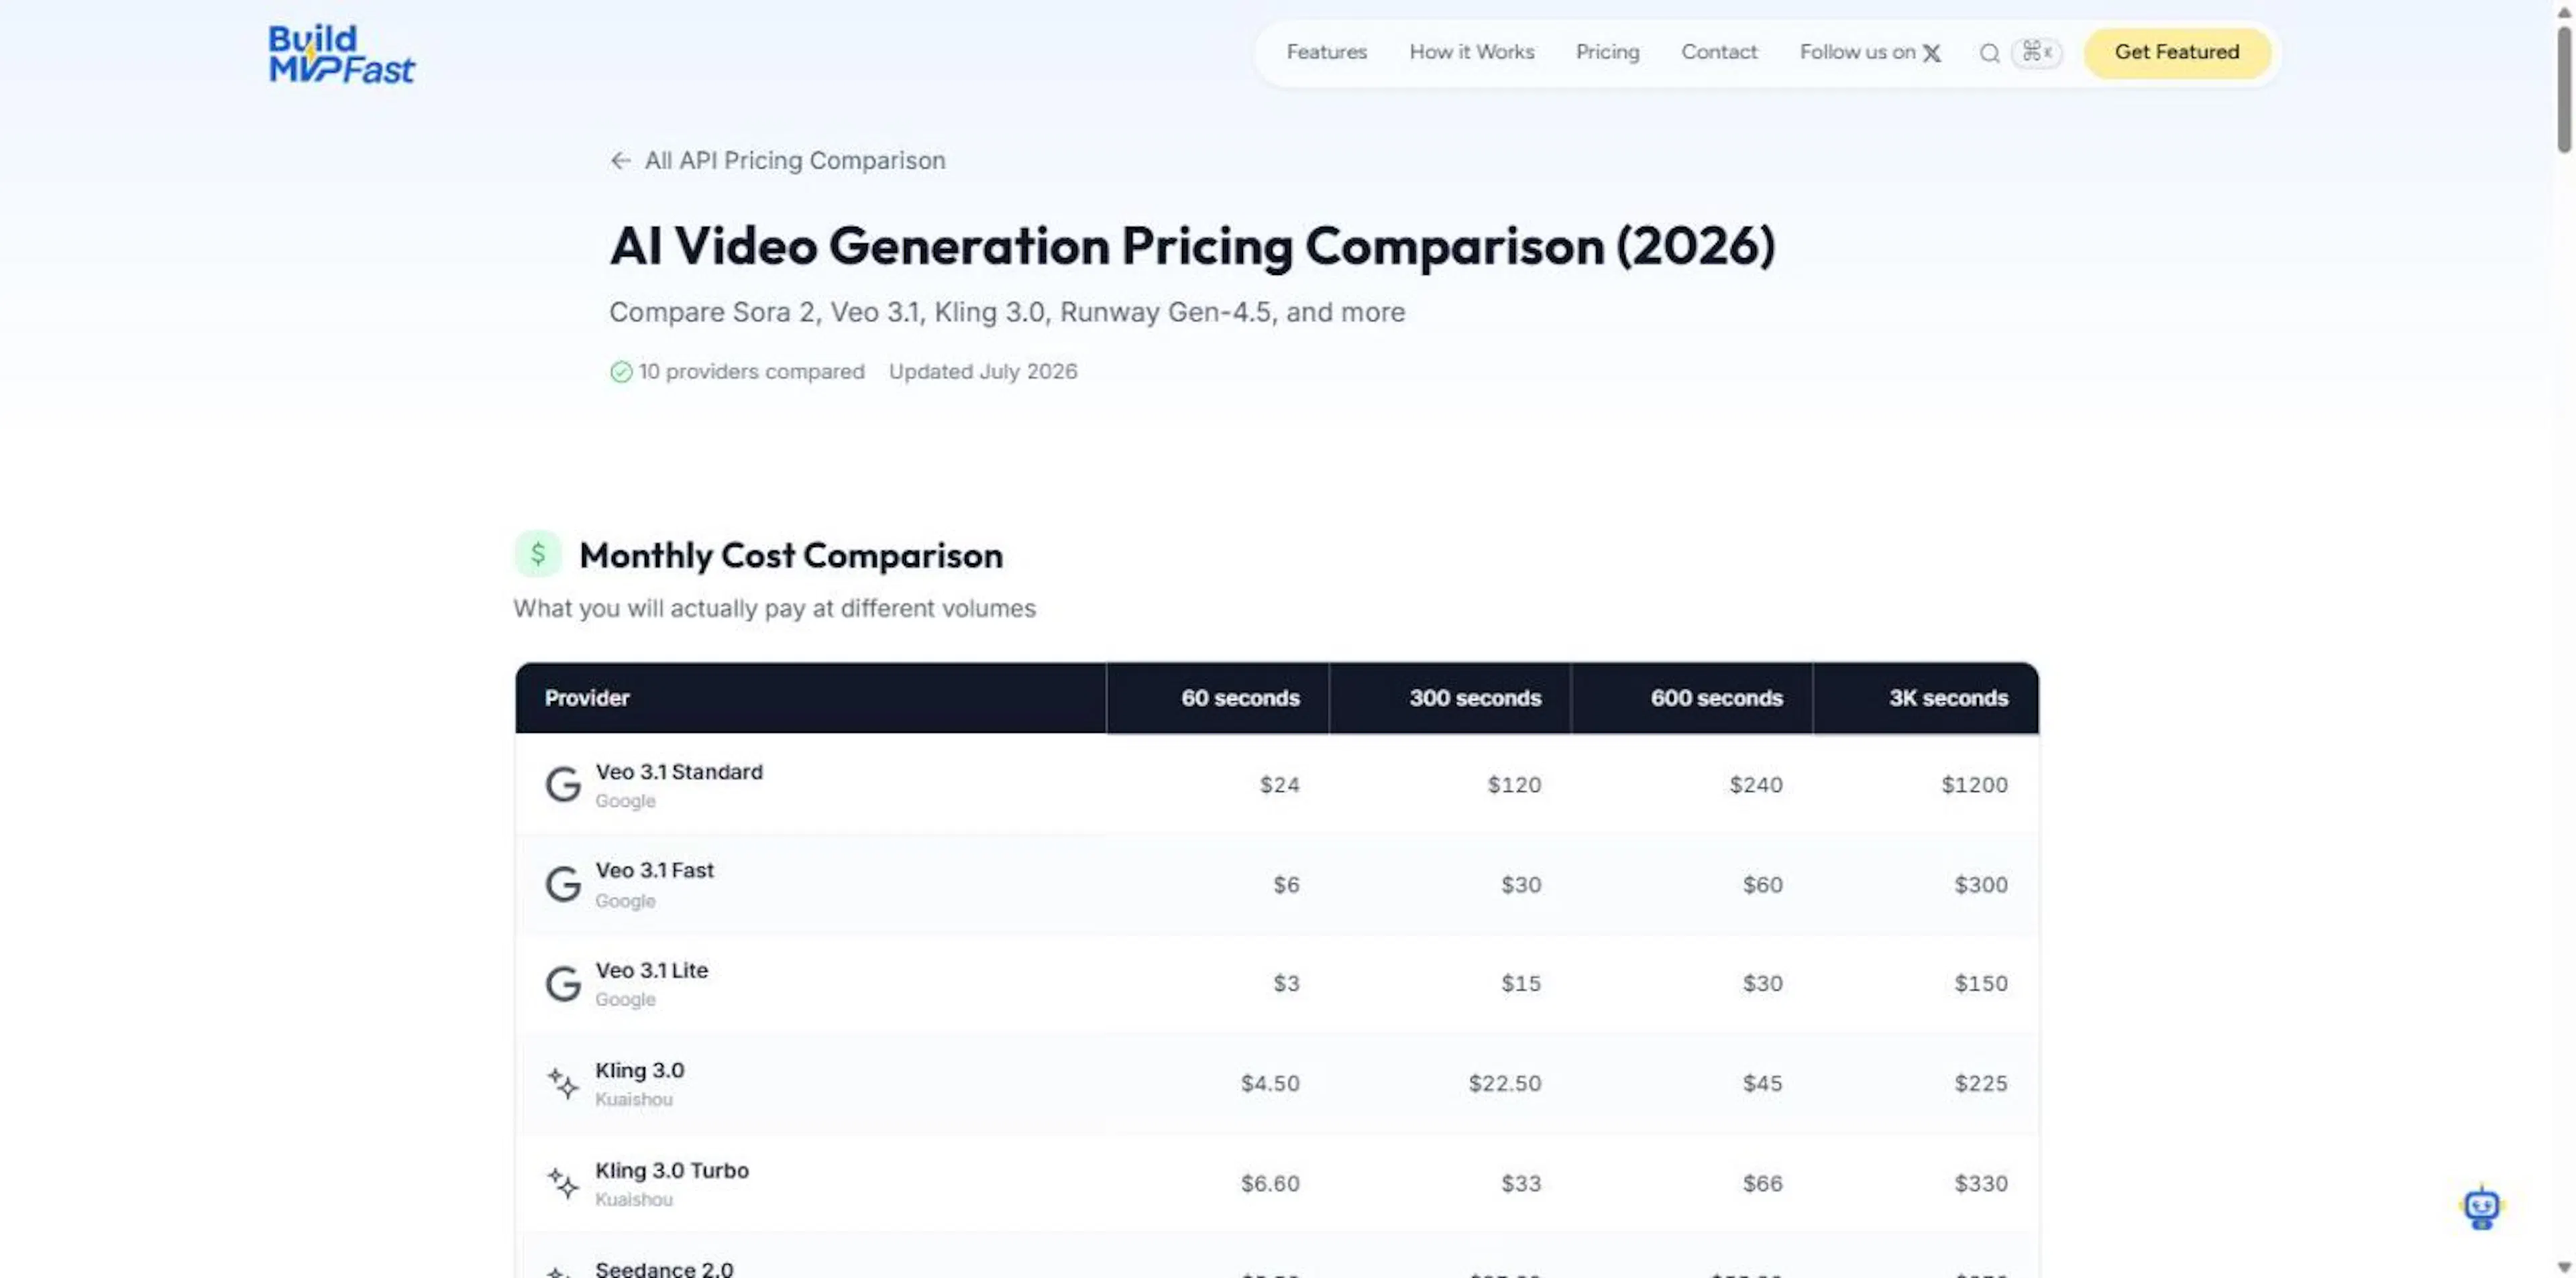The image size is (2576, 1278).
Task: Click the search magnifier icon
Action: click(1989, 53)
